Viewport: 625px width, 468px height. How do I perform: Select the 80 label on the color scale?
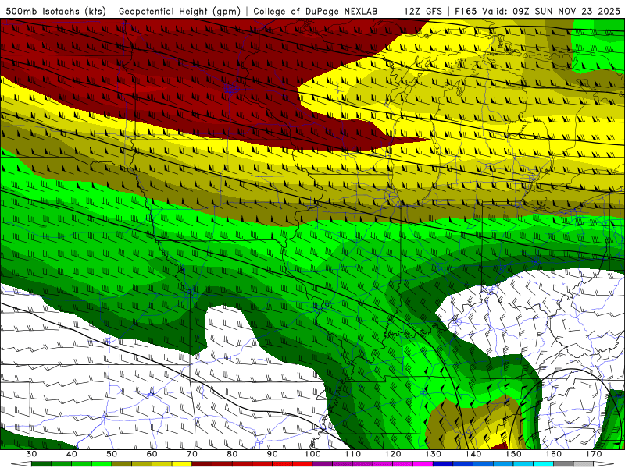232,454
